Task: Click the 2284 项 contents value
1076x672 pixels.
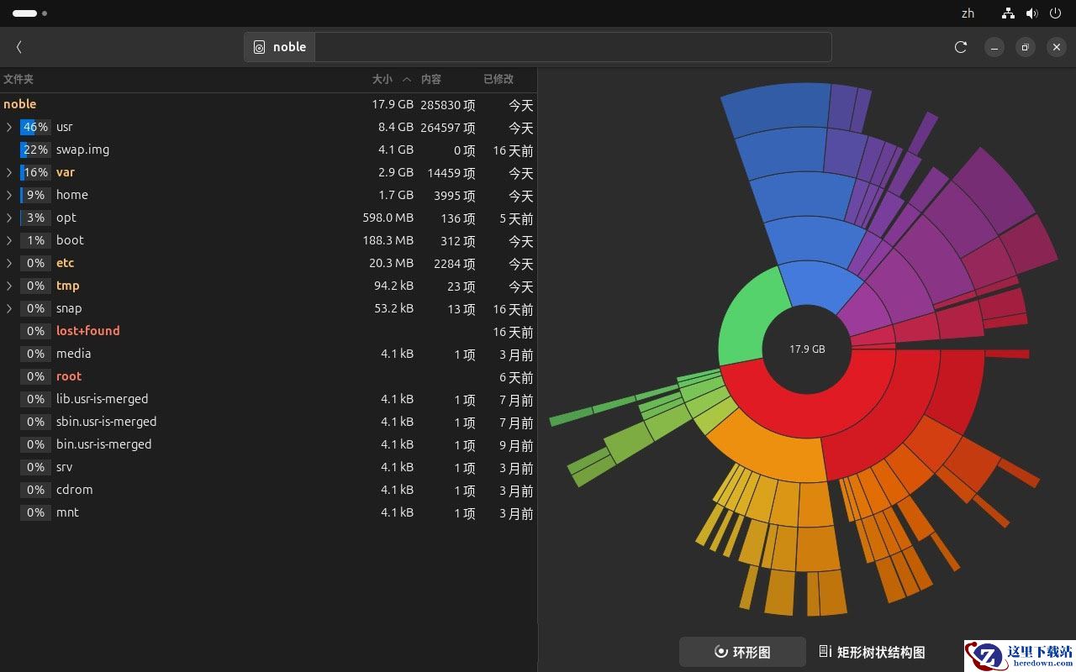Action: [455, 264]
